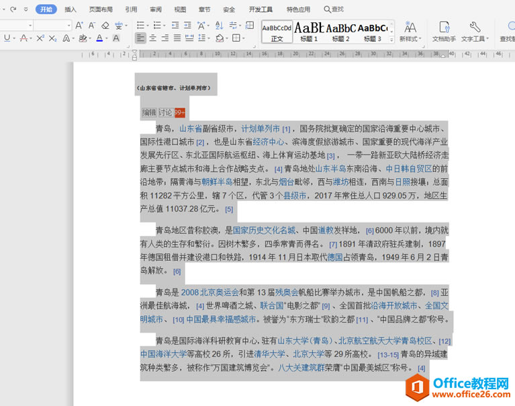Open the 计划单列市 hyperlink
Image resolution: width=515 pixels, height=406 pixels.
pos(261,128)
